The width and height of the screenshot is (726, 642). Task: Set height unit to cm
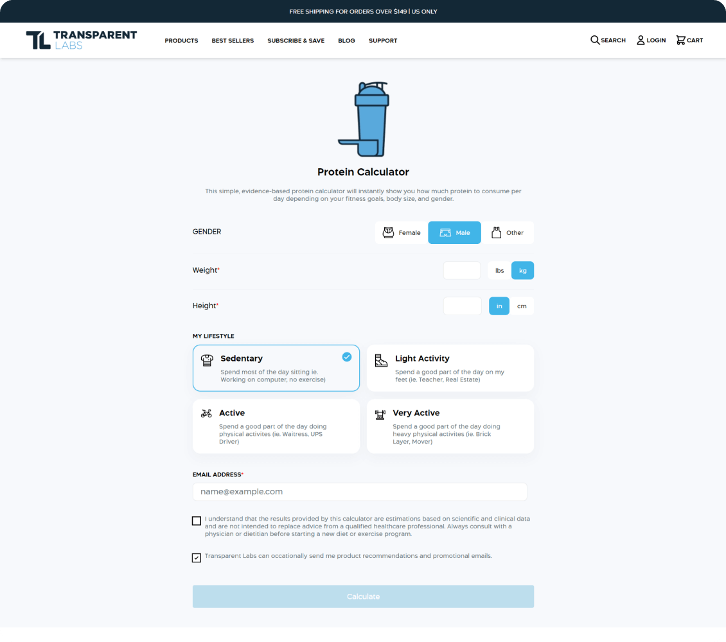(x=522, y=306)
